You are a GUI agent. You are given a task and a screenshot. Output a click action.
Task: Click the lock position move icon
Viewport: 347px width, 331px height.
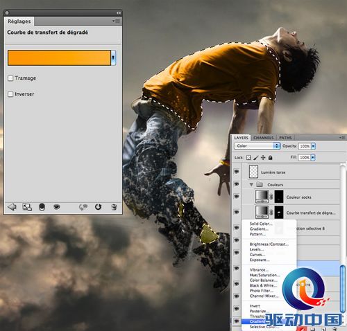click(x=263, y=158)
